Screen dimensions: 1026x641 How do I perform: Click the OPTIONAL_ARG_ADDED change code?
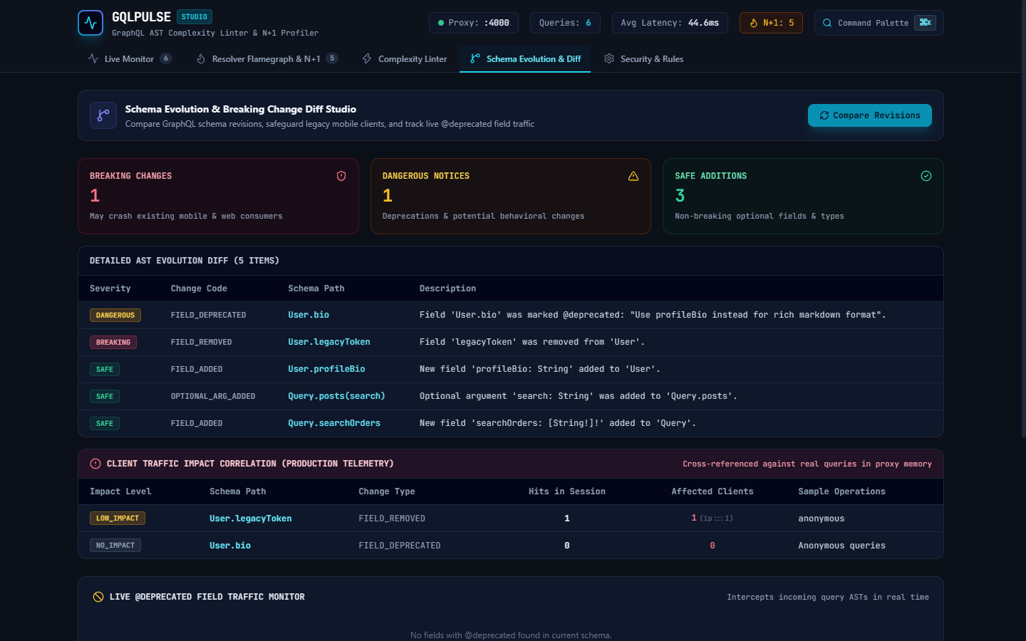[x=213, y=396]
